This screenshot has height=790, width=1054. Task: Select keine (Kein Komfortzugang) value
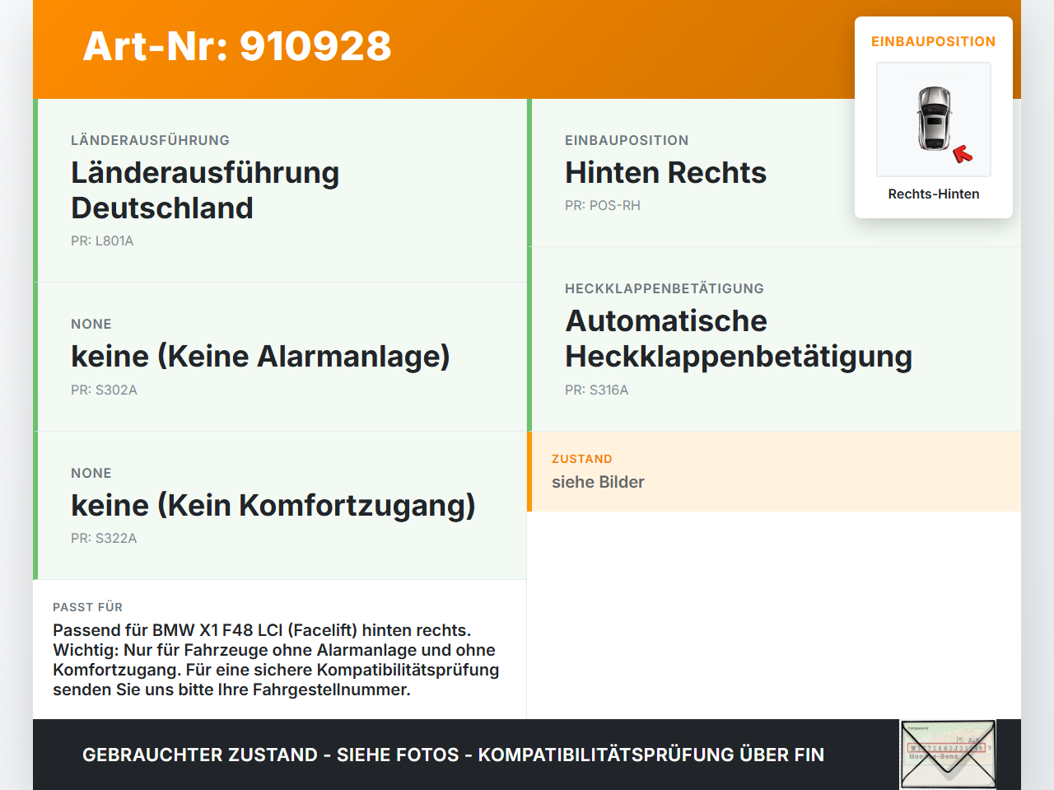273,505
